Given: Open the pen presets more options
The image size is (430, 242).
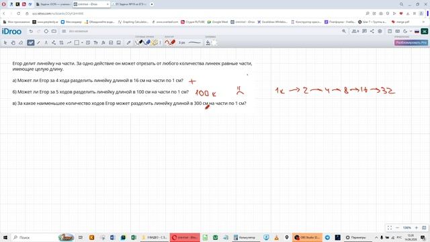Looking at the screenshot, I should pos(160,42).
